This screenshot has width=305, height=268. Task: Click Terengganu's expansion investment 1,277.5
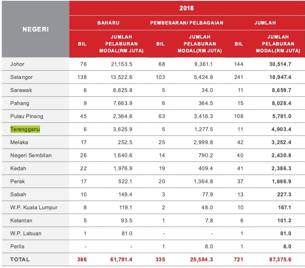pos(204,129)
